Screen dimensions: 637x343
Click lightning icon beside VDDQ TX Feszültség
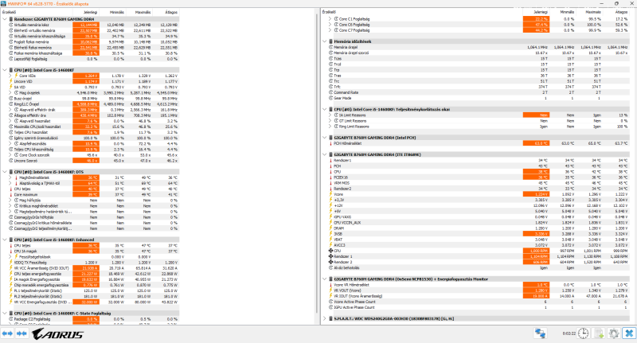coord(11,262)
